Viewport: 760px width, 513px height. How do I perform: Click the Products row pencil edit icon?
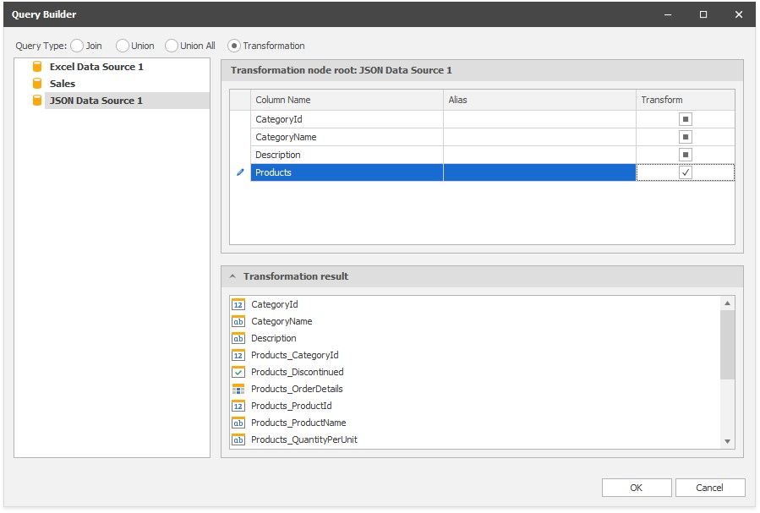pos(240,172)
